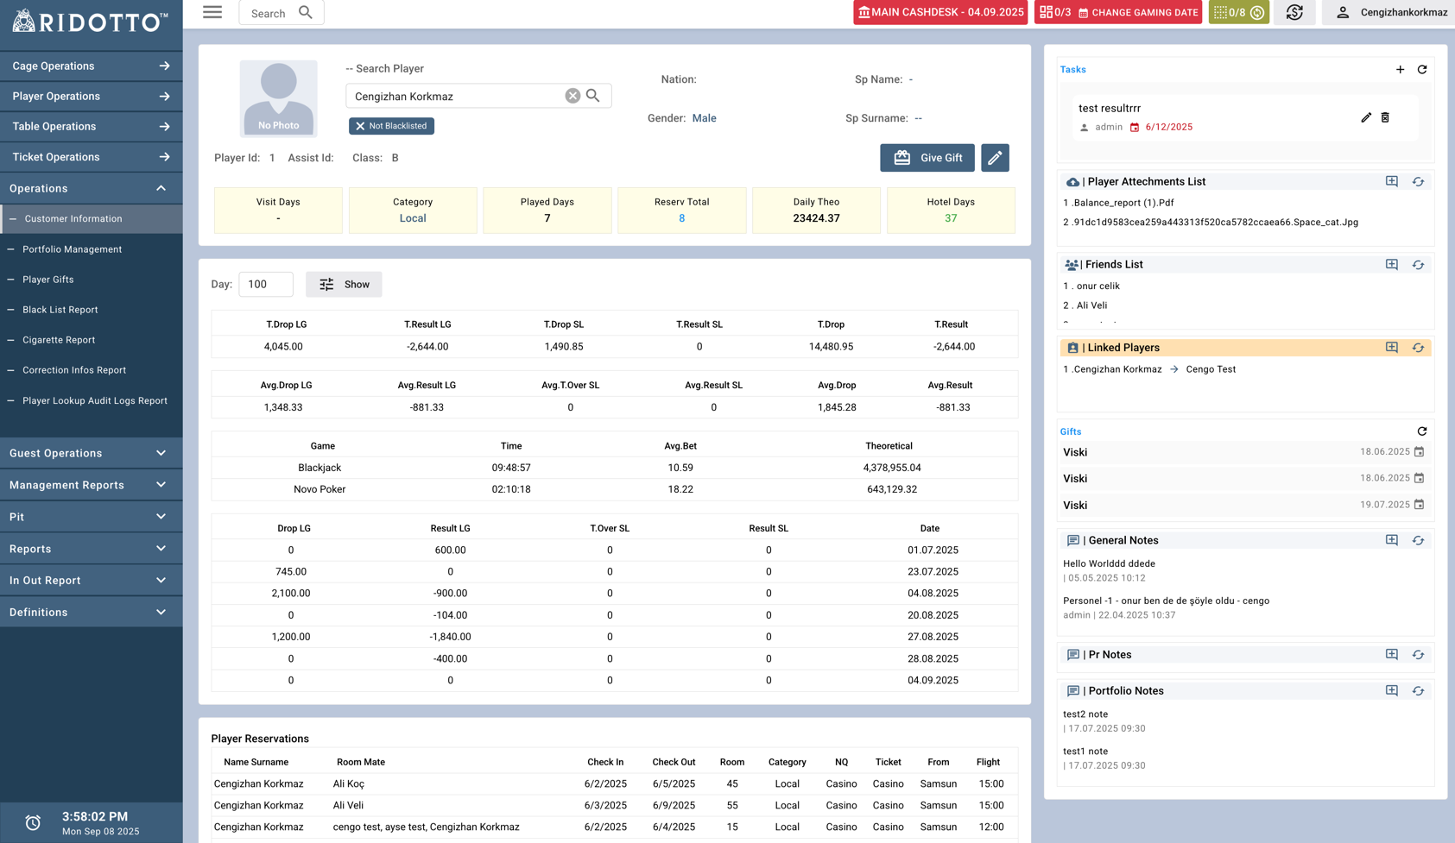
Task: Click the 0/8 tables indicator
Action: [1239, 12]
